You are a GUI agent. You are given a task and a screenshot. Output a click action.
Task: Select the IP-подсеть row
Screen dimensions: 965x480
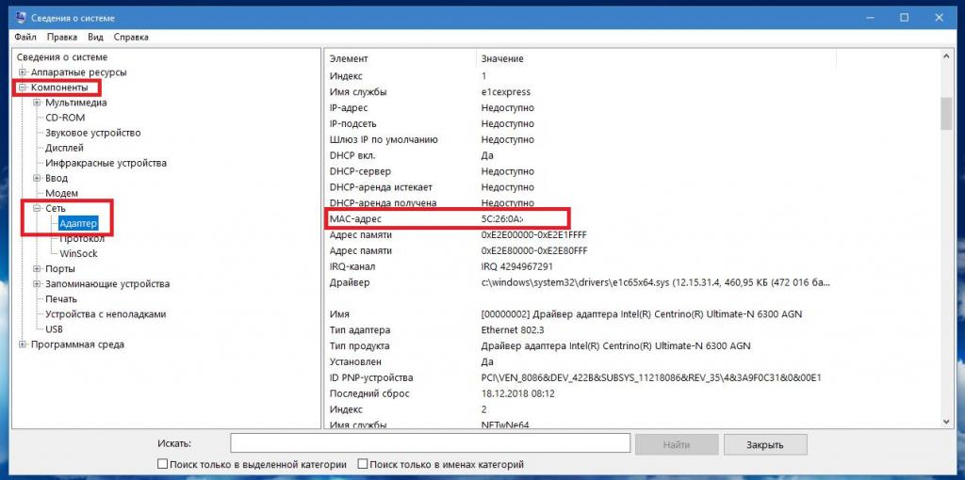click(x=579, y=123)
